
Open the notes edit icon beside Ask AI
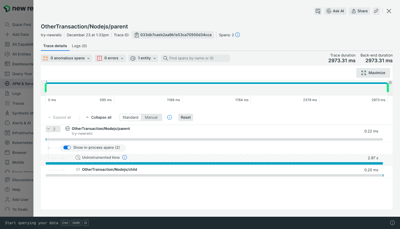coord(318,11)
